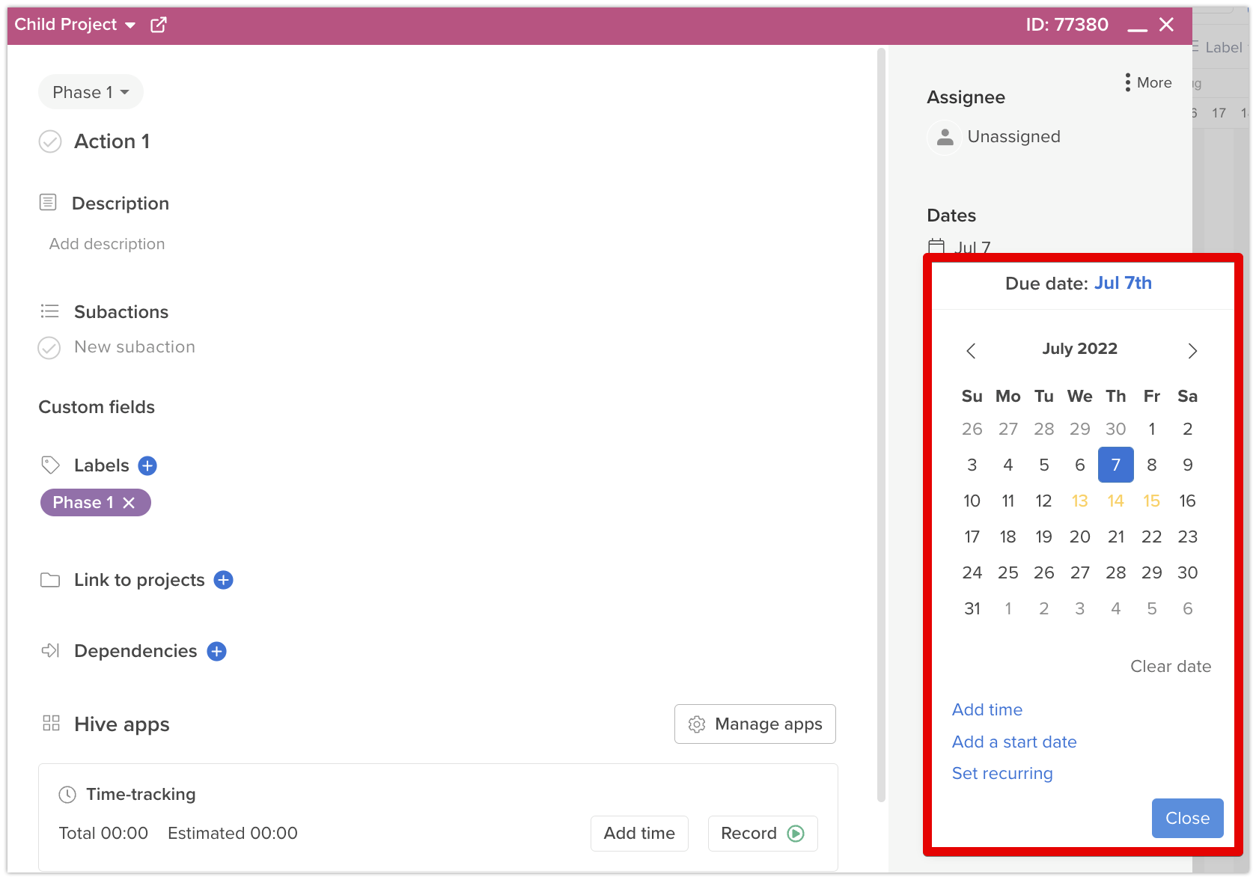1256x880 pixels.
Task: Click the Description section icon
Action: coord(48,202)
